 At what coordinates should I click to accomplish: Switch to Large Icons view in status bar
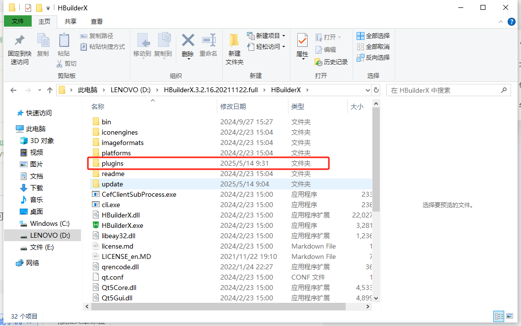(x=510, y=316)
